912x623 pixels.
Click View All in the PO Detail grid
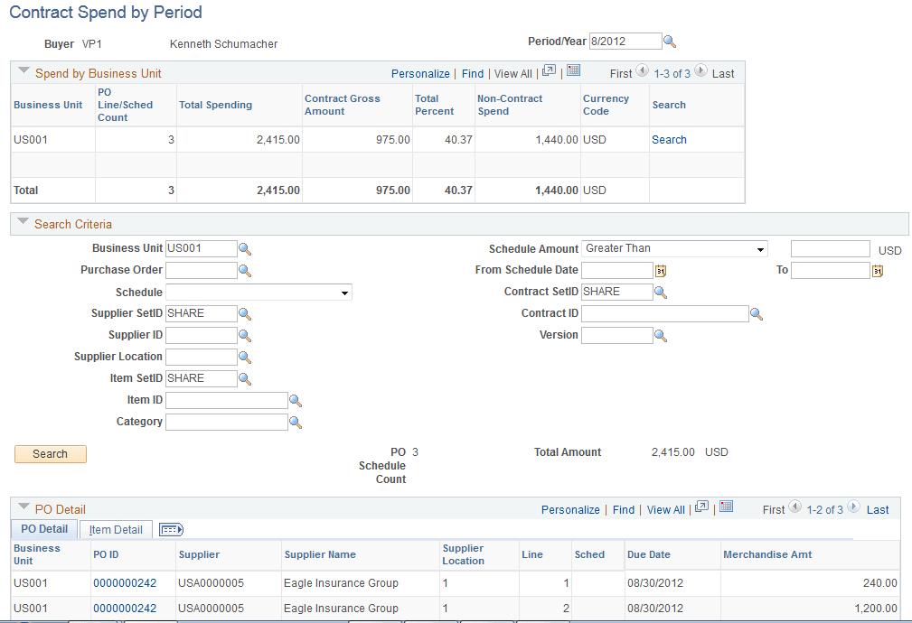click(666, 509)
